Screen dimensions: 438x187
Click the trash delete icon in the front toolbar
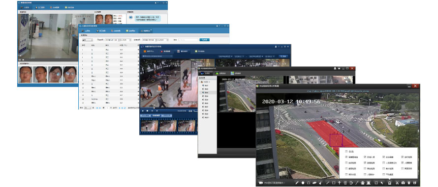pyautogui.click(x=409, y=183)
